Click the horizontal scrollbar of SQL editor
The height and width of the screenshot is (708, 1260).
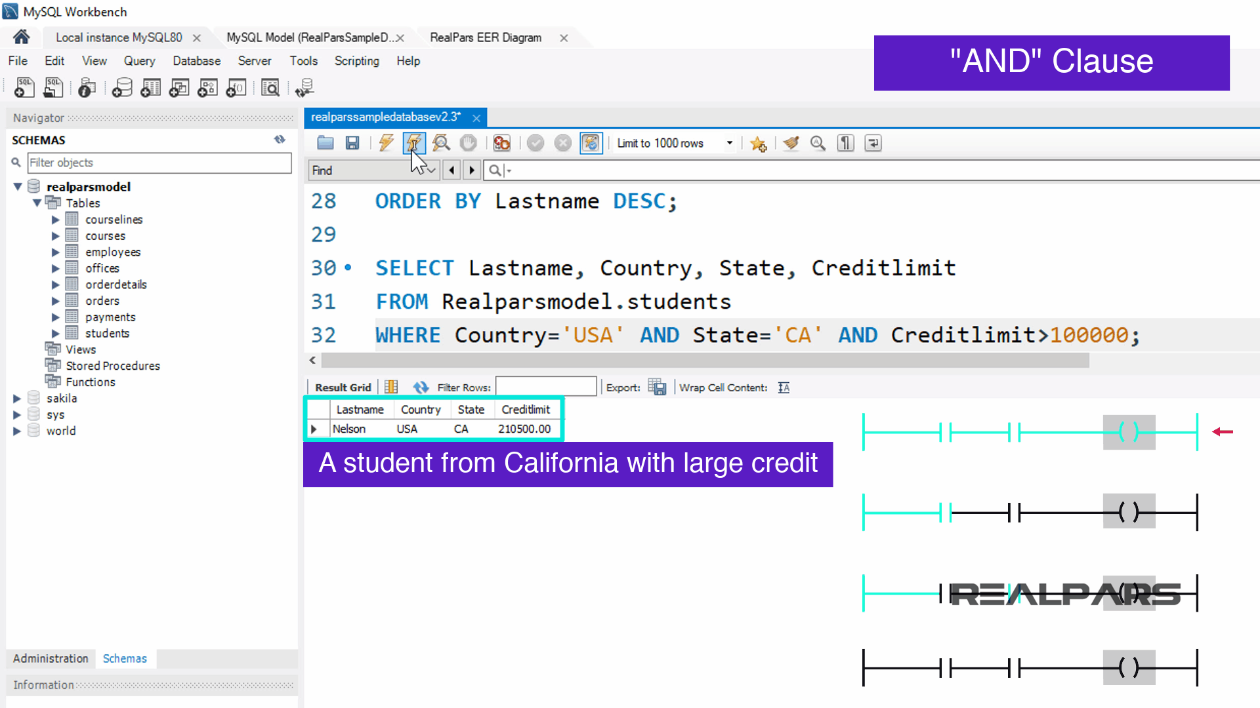pos(705,361)
